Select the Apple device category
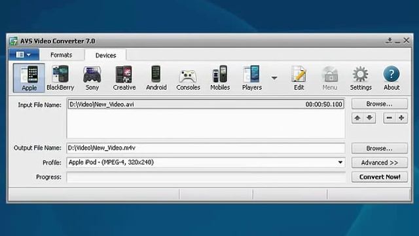 pos(29,78)
